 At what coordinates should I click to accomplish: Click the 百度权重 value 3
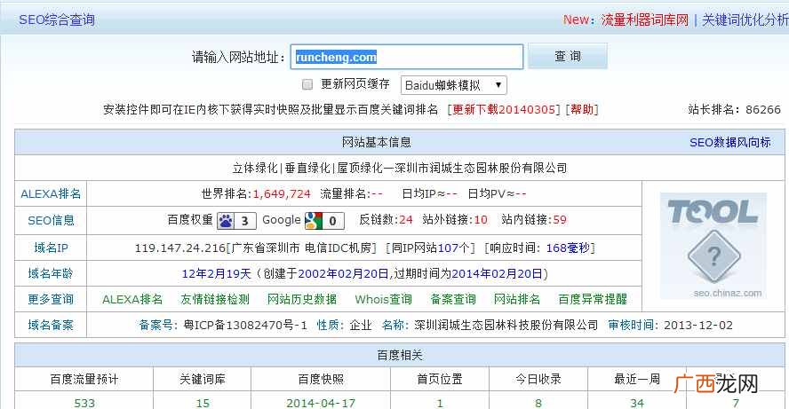click(x=245, y=221)
